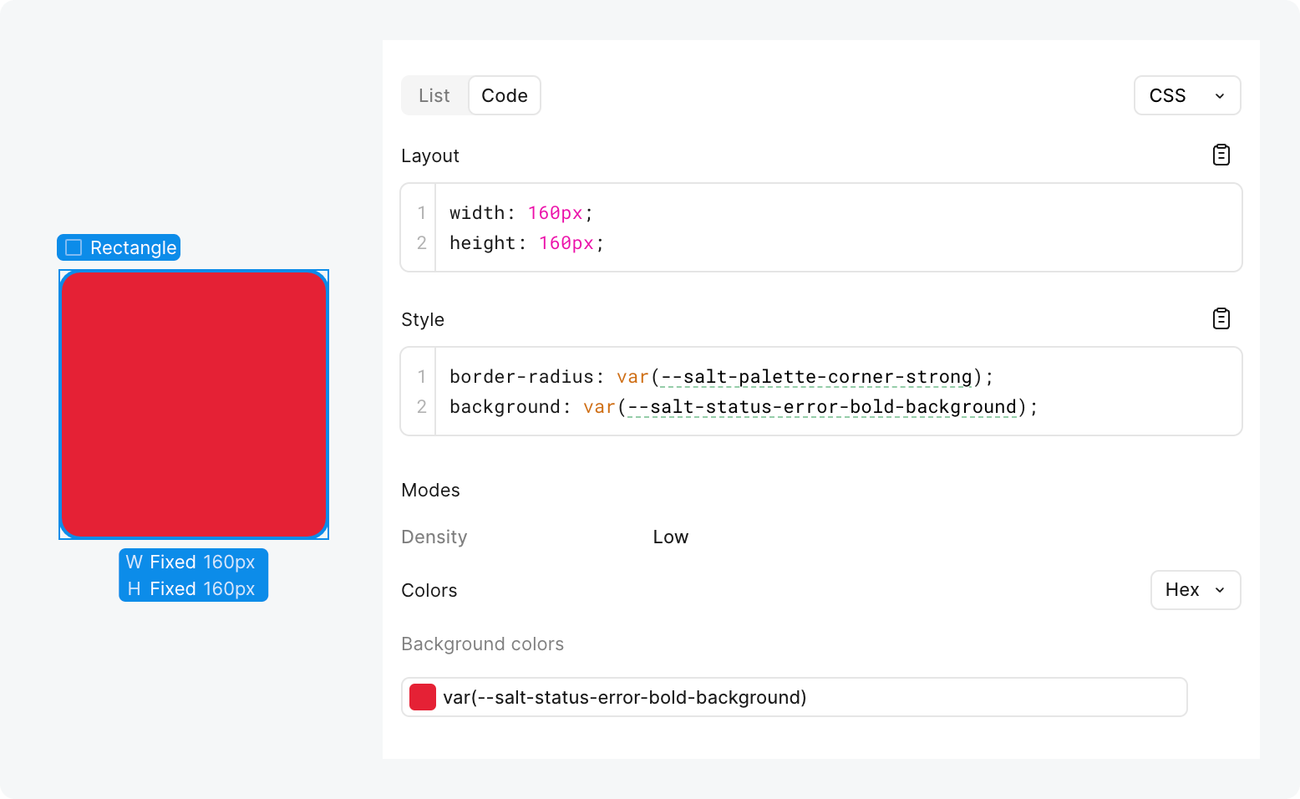
Task: Copy the Style code to clipboard
Action: (x=1221, y=319)
